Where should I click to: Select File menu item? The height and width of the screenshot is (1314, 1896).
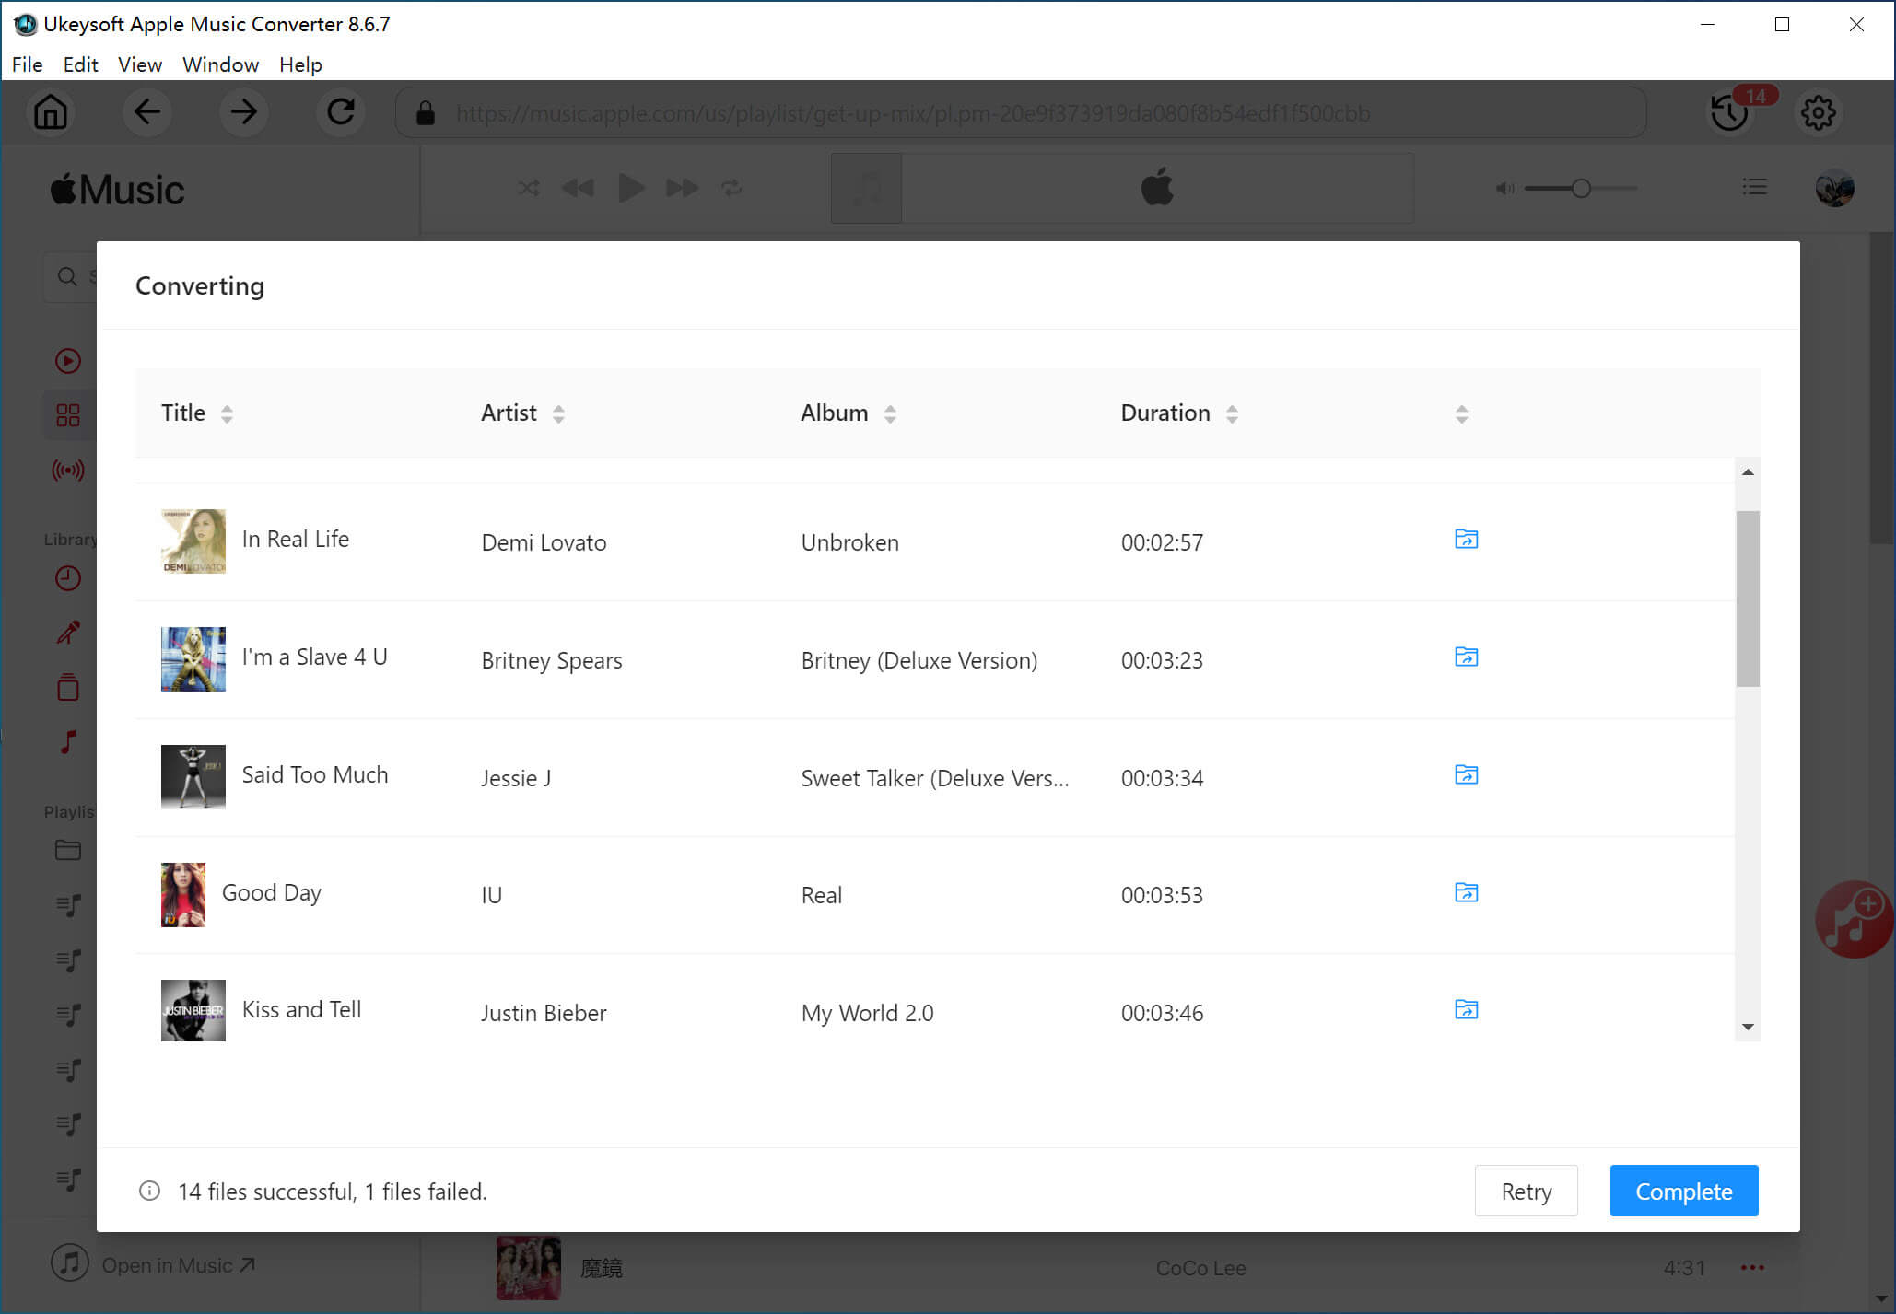[26, 64]
